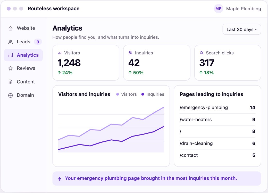Click the emergency plumbing insight banner text

tap(151, 178)
